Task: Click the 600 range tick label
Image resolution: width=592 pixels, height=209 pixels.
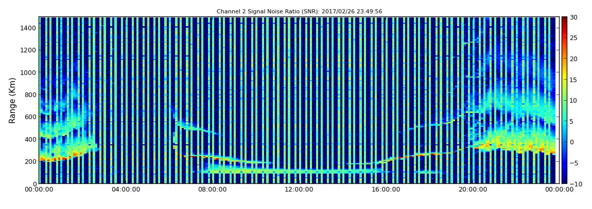Action: pyautogui.click(x=30, y=117)
